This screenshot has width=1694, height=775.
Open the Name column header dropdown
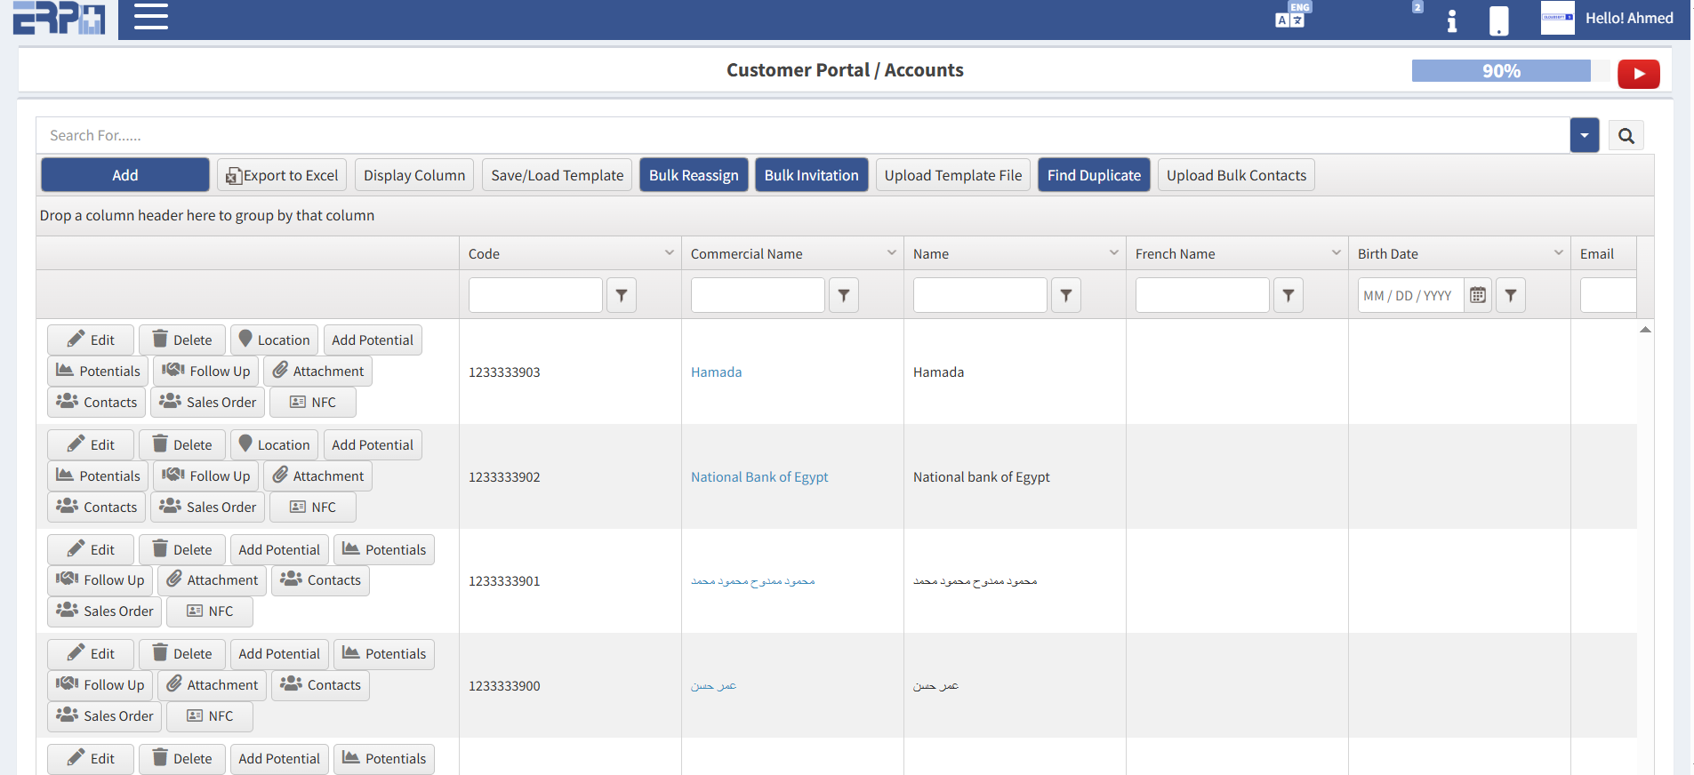click(1113, 253)
